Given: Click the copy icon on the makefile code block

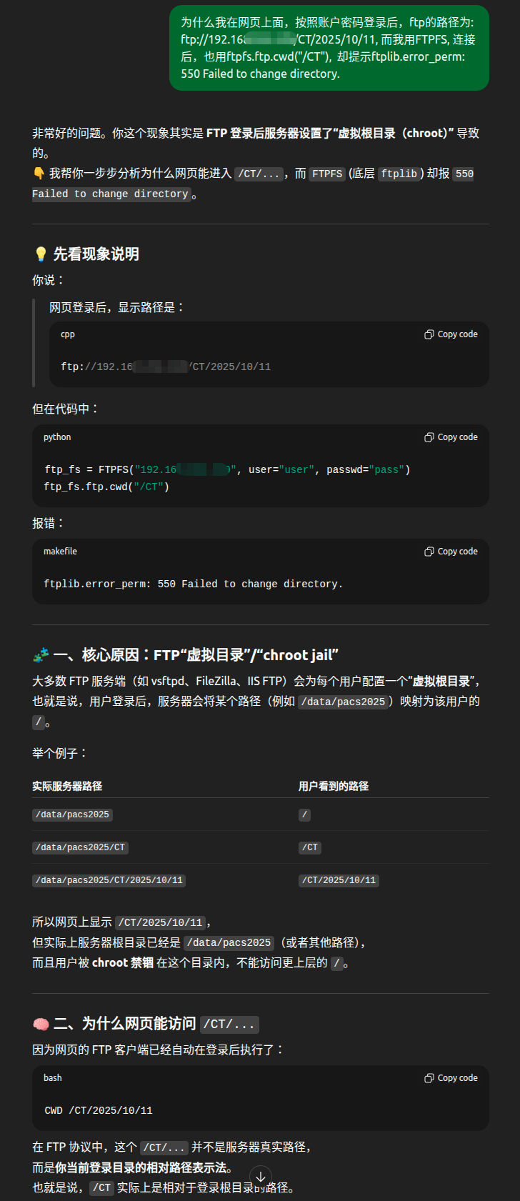Looking at the screenshot, I should coord(429,551).
